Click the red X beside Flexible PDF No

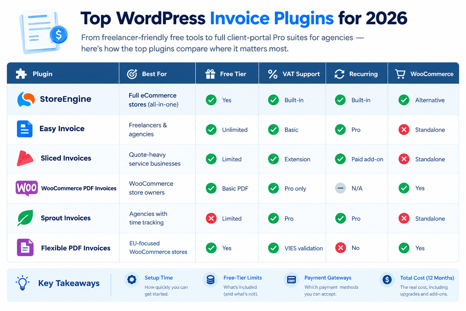(340, 248)
